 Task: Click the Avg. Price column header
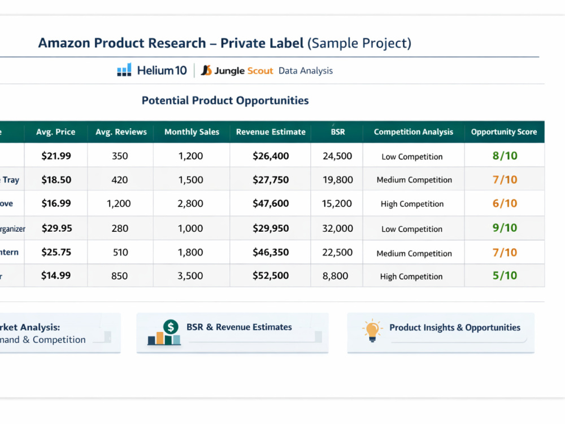click(56, 132)
